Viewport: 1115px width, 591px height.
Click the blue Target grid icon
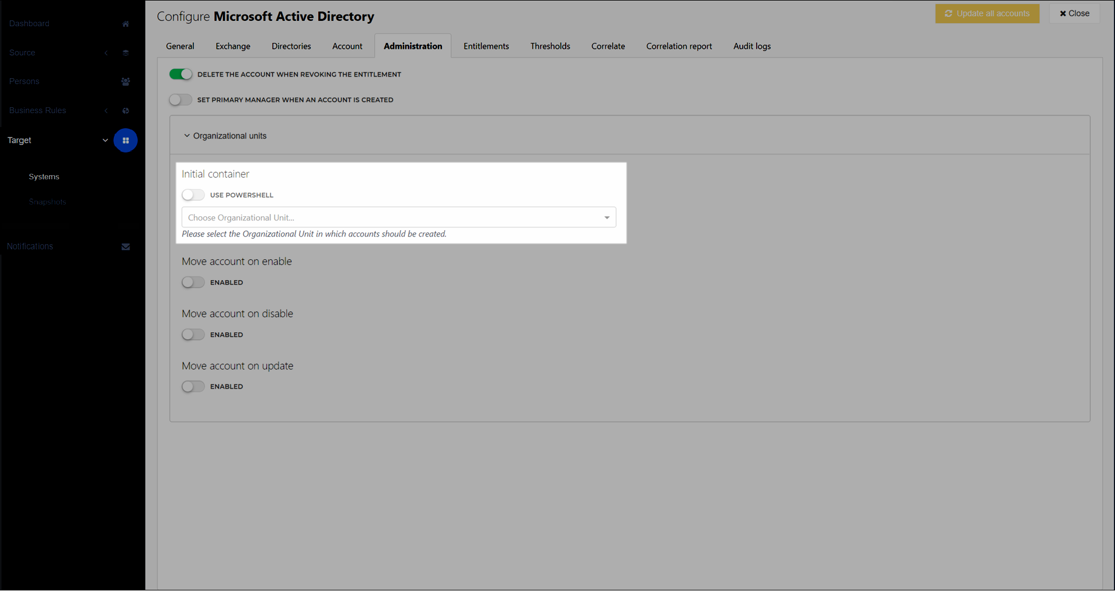click(x=125, y=140)
